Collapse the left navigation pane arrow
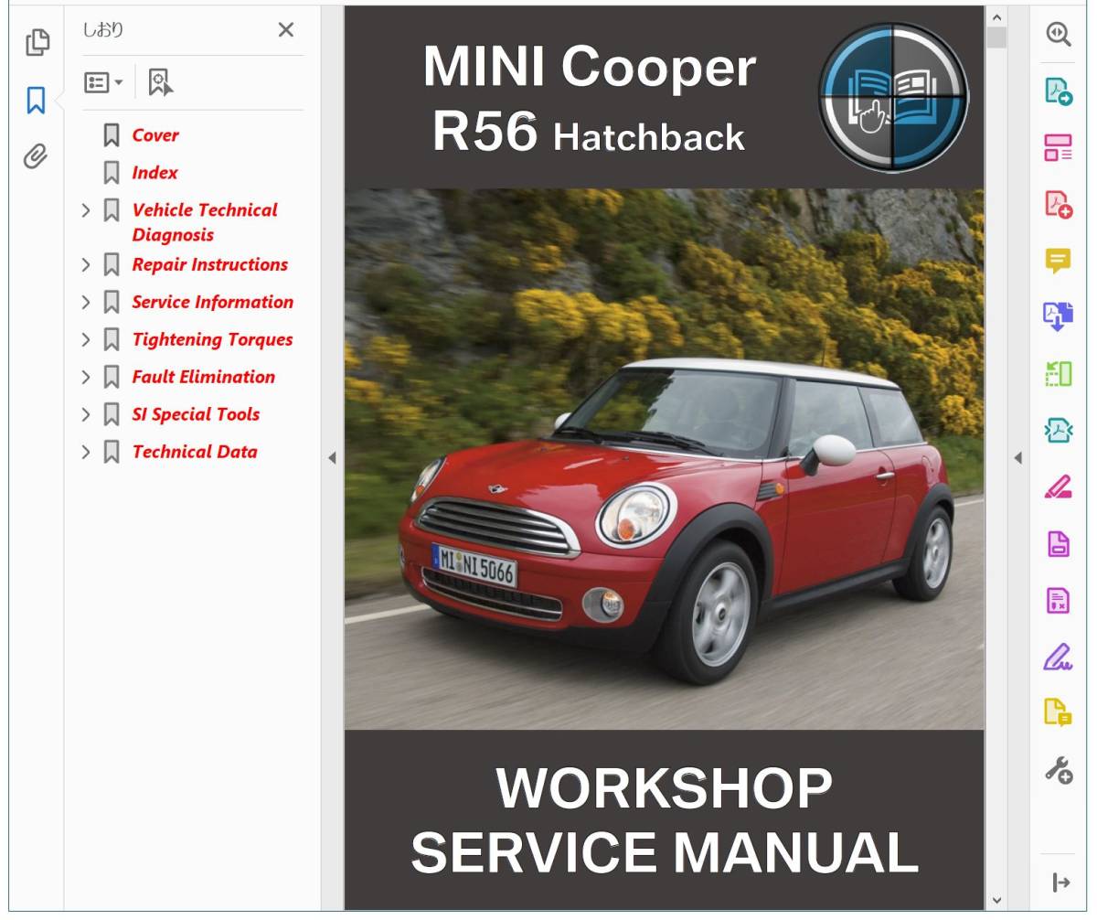This screenshot has height=920, width=1097. 332,458
